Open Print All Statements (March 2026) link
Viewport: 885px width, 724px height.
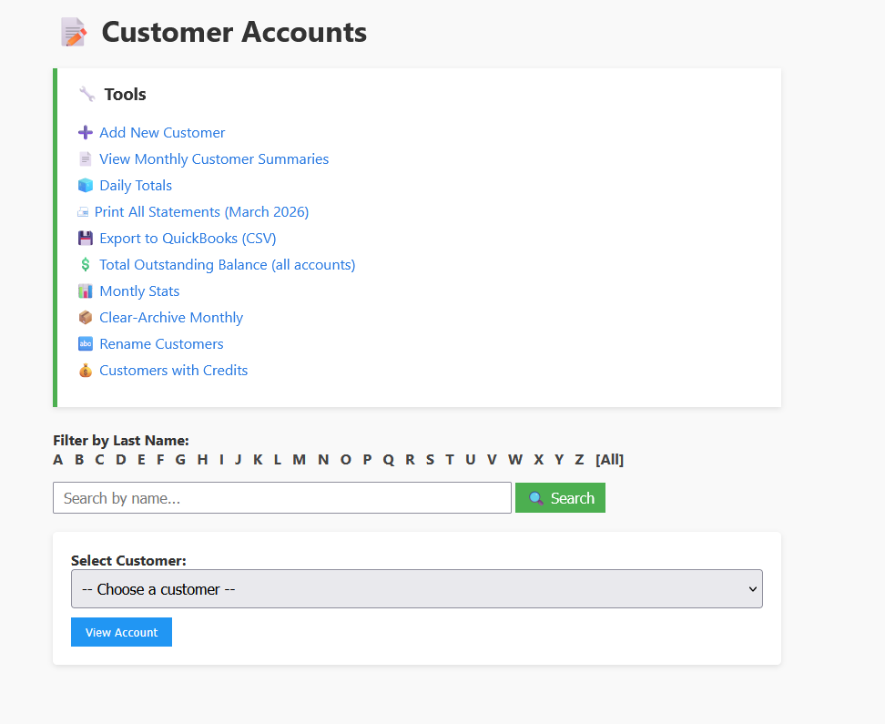[201, 212]
